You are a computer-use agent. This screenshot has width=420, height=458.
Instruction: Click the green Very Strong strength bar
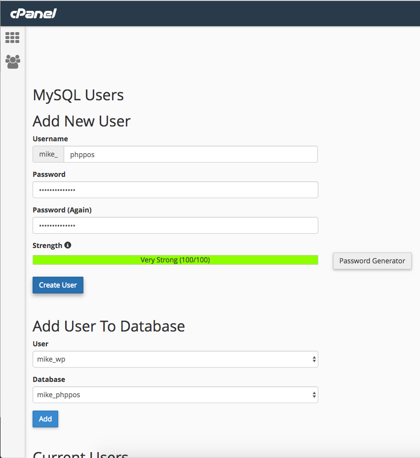tap(175, 260)
